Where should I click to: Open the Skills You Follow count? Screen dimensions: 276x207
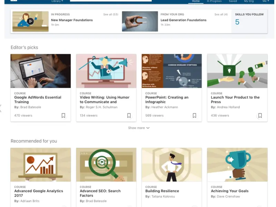[237, 22]
